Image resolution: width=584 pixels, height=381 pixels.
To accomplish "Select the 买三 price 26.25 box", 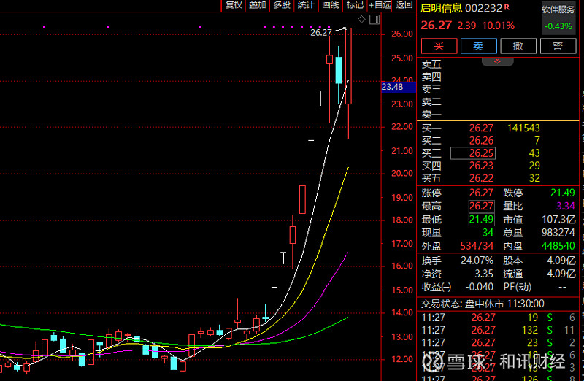I will (467, 153).
